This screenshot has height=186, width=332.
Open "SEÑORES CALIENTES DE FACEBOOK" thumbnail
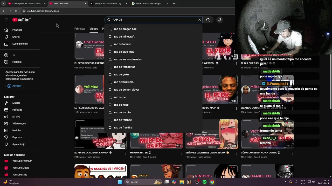[212, 134]
